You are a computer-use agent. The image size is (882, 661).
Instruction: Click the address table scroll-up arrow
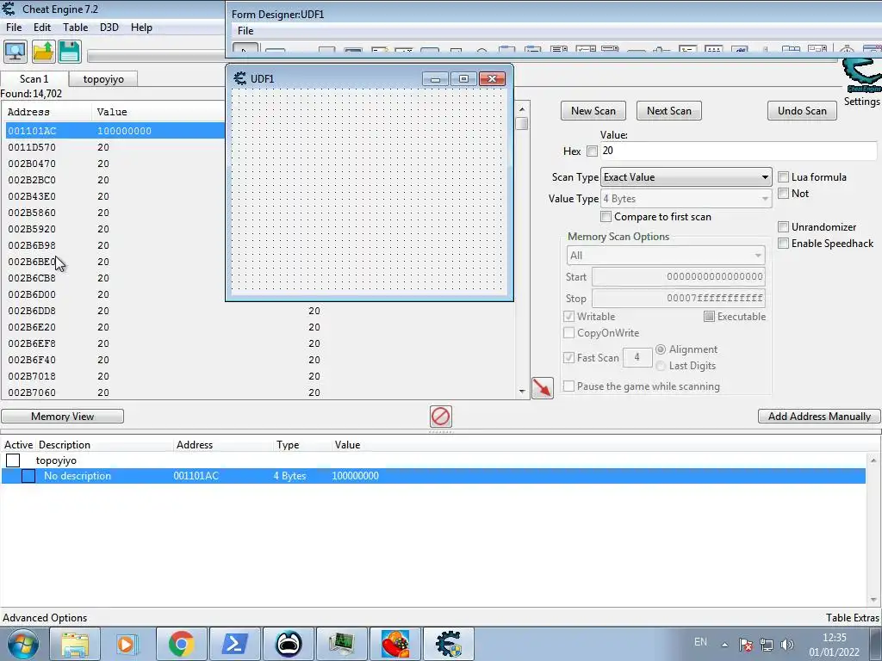[873, 460]
